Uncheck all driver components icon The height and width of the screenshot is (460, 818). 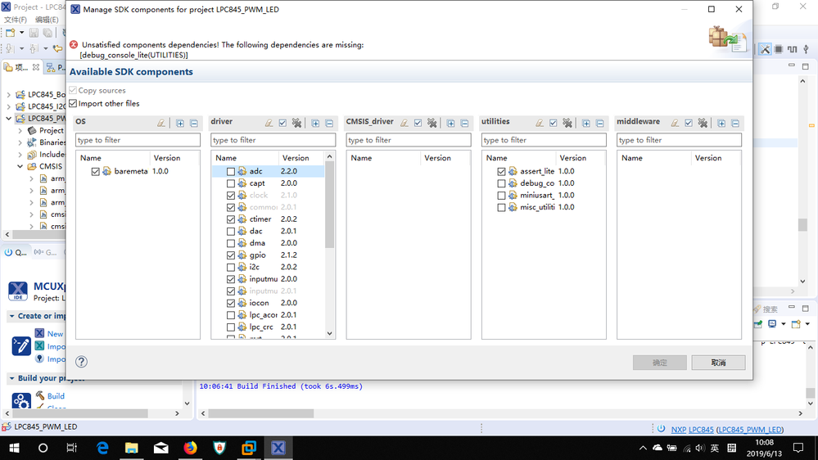(x=297, y=123)
